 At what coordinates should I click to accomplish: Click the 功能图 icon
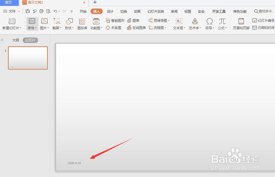pyautogui.click(x=96, y=21)
